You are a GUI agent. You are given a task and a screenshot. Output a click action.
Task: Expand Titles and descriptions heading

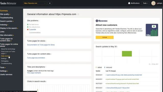(x=36, y=67)
